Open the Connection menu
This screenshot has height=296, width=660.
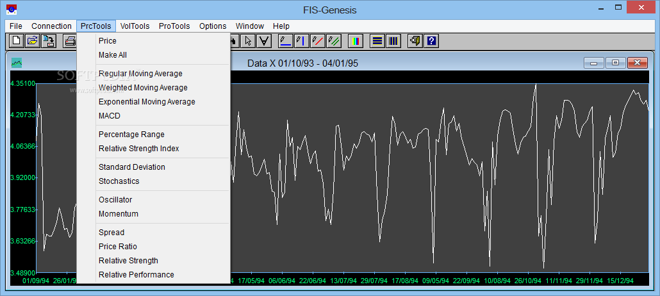[x=51, y=26]
